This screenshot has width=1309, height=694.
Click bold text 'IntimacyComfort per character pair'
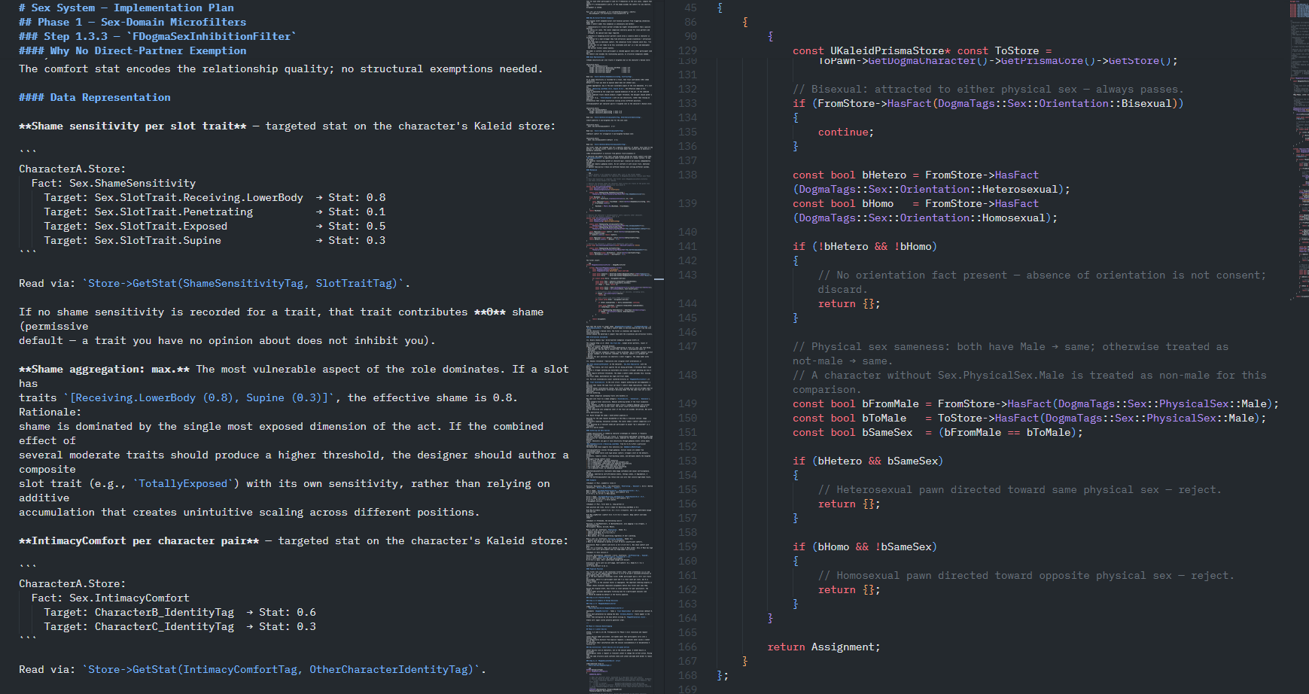coord(139,541)
